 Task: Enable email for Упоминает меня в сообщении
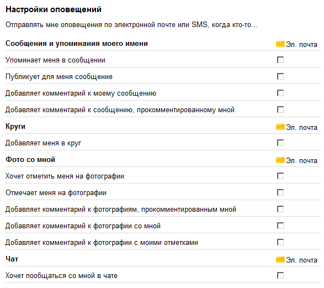point(280,60)
